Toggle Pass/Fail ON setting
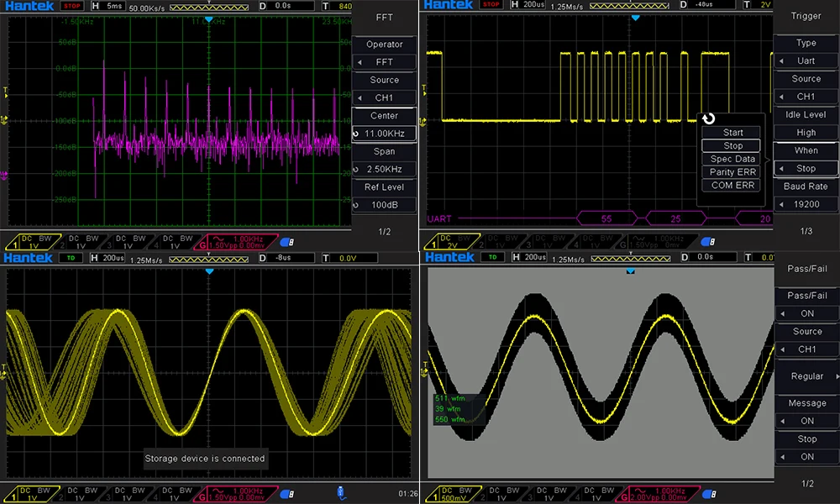The height and width of the screenshot is (504, 840). (x=806, y=313)
